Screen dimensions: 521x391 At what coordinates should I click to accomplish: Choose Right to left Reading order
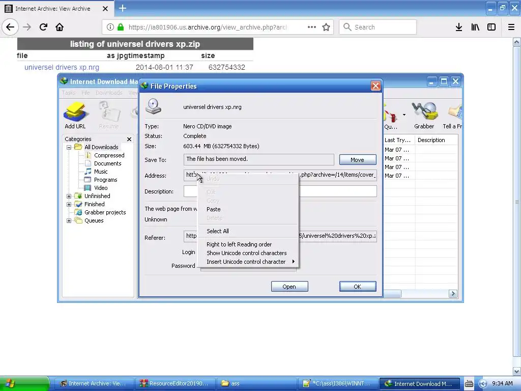pos(248,244)
